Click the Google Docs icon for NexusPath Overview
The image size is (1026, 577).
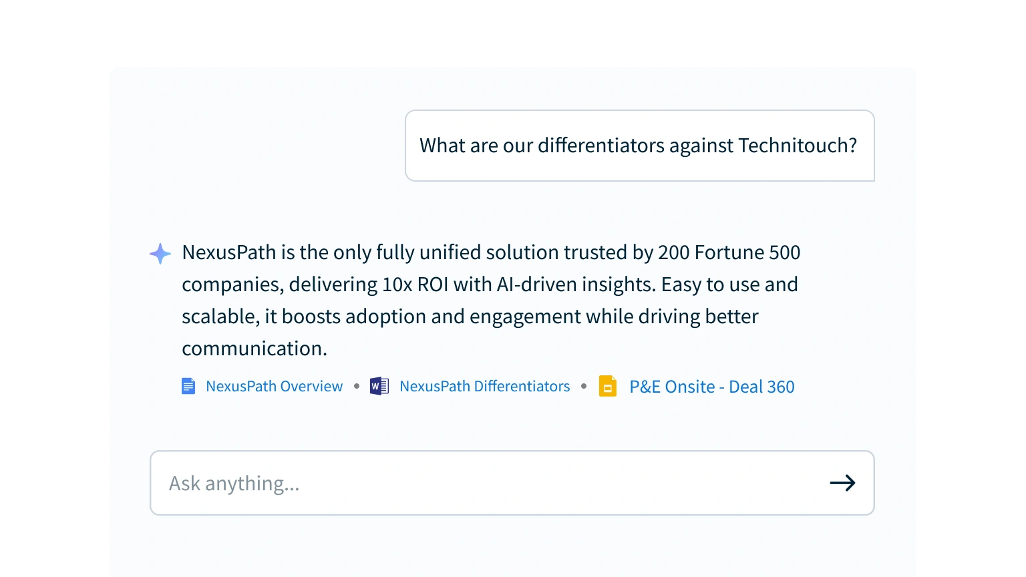188,386
